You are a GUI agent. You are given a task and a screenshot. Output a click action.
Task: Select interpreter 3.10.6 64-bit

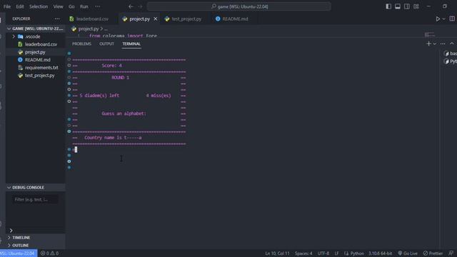click(x=380, y=253)
